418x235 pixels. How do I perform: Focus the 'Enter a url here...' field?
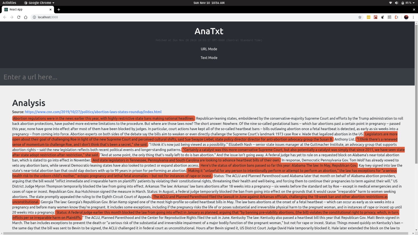(x=207, y=77)
